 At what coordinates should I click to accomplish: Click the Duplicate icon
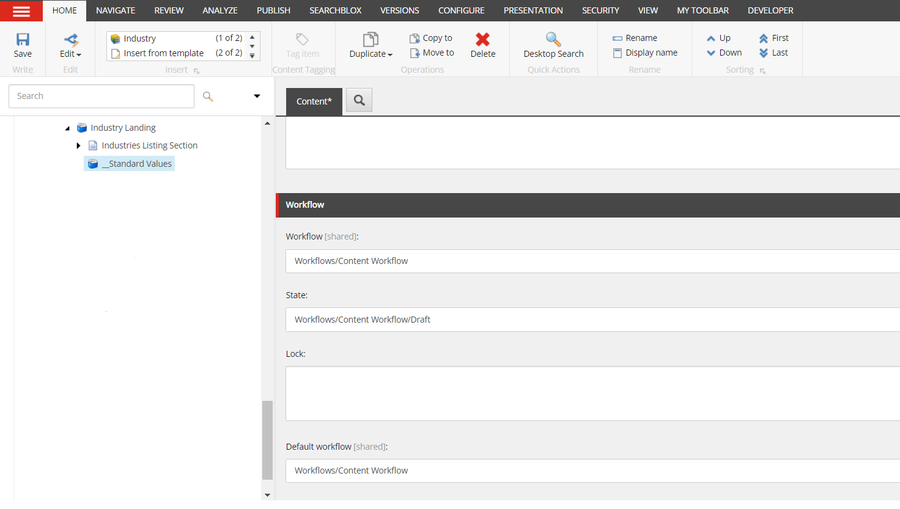click(x=371, y=40)
